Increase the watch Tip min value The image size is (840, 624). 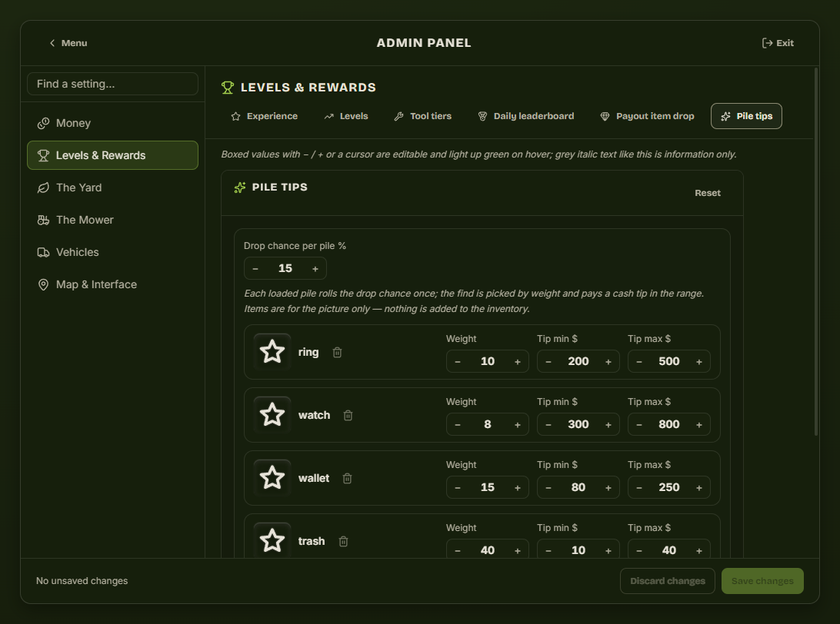click(x=608, y=425)
